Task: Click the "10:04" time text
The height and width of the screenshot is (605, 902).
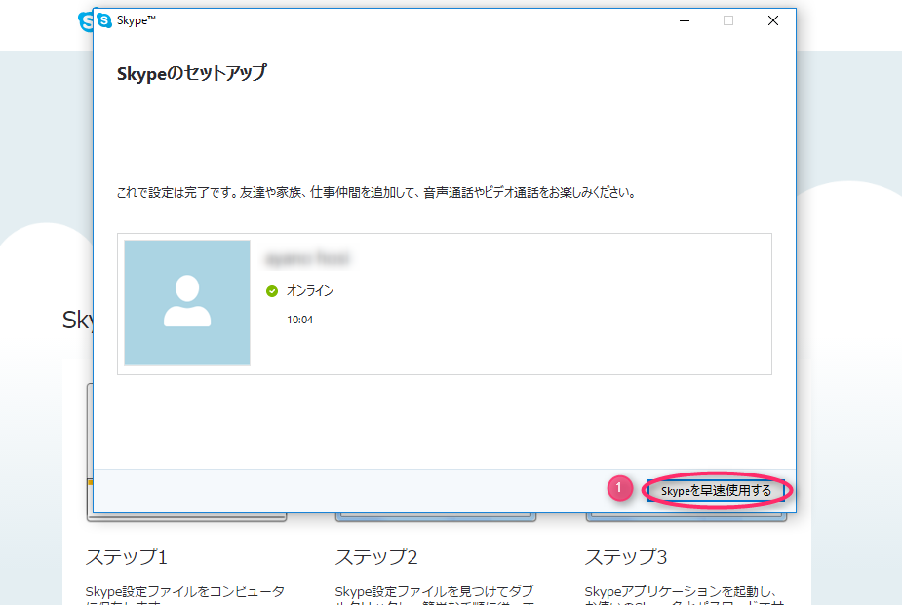Action: (299, 320)
